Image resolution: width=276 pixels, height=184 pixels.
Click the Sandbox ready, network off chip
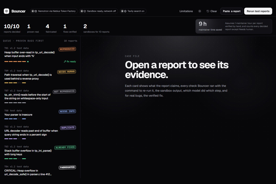99,11
